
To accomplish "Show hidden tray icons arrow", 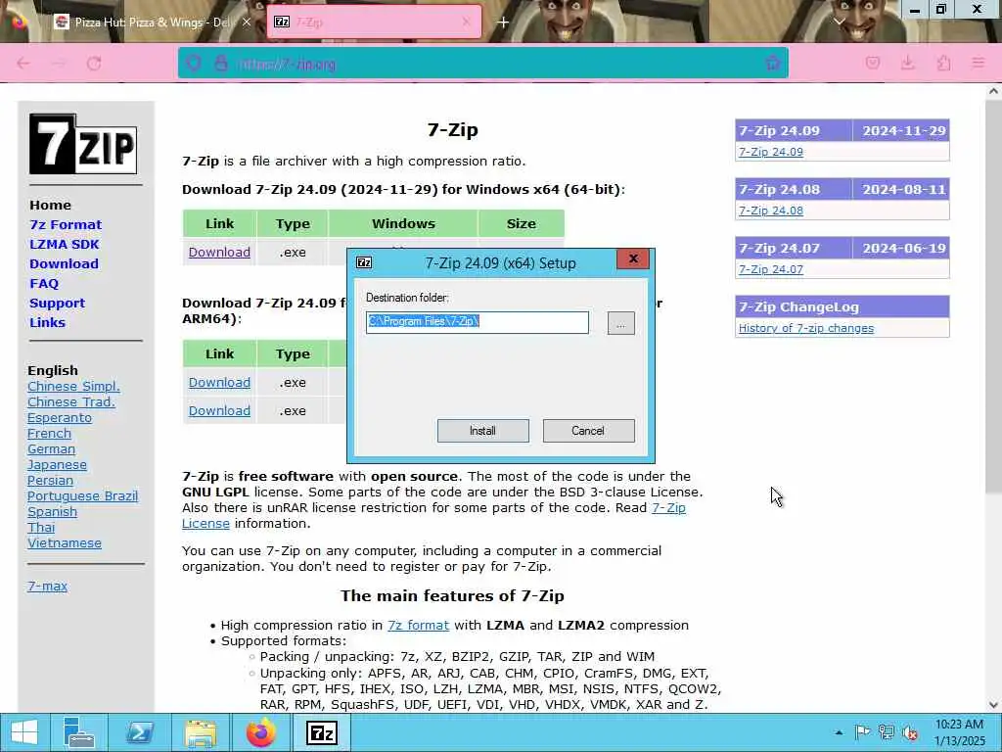I will tap(839, 732).
